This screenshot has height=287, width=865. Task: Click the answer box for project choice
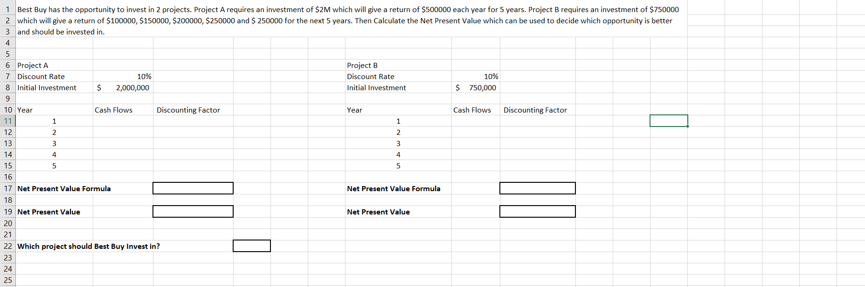pos(252,246)
